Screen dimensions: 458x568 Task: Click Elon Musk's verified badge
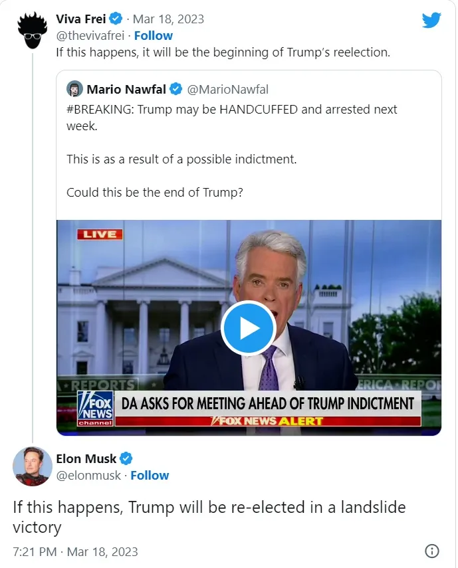(x=126, y=458)
